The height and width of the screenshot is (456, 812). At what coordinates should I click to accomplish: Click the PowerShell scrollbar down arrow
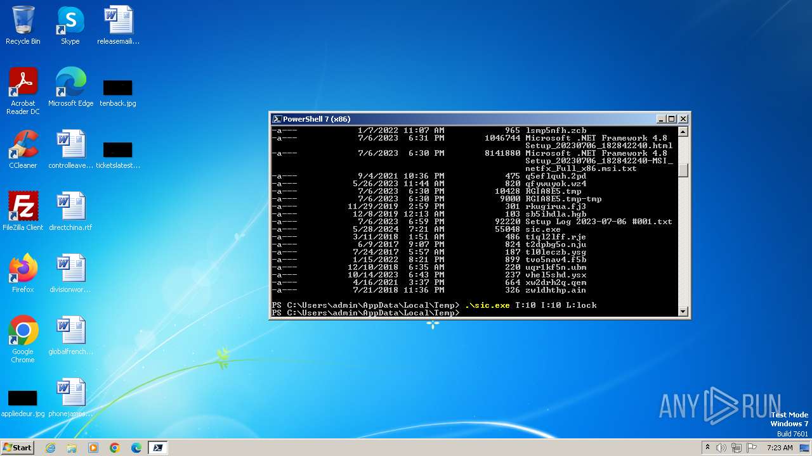pyautogui.click(x=683, y=311)
